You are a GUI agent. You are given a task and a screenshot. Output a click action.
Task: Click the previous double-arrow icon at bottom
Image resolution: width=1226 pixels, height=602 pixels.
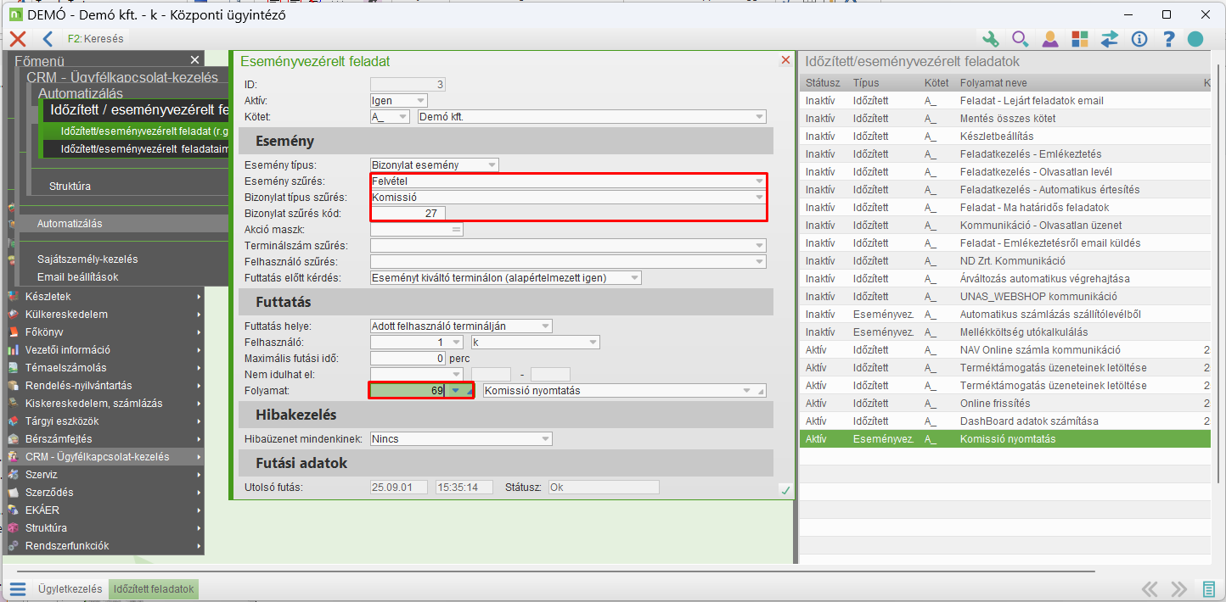pyautogui.click(x=1150, y=589)
